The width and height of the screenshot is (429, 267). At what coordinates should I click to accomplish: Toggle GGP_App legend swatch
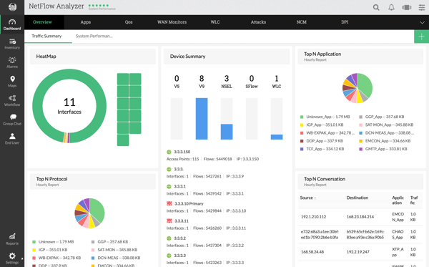[360, 117]
